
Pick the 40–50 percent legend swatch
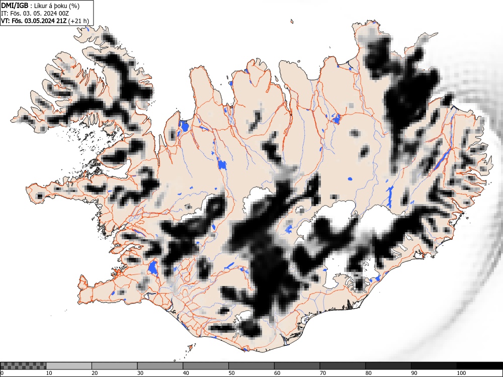(206, 366)
